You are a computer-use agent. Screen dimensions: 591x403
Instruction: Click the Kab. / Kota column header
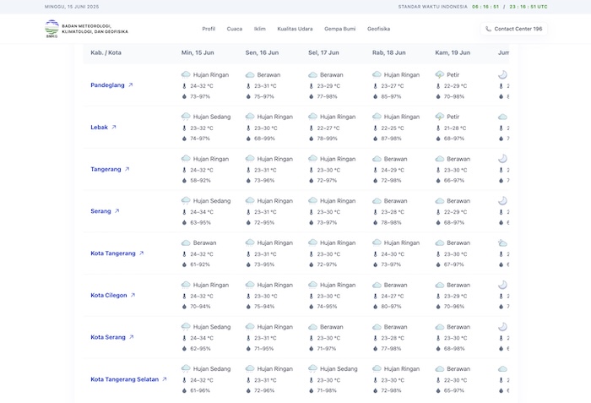coord(106,53)
